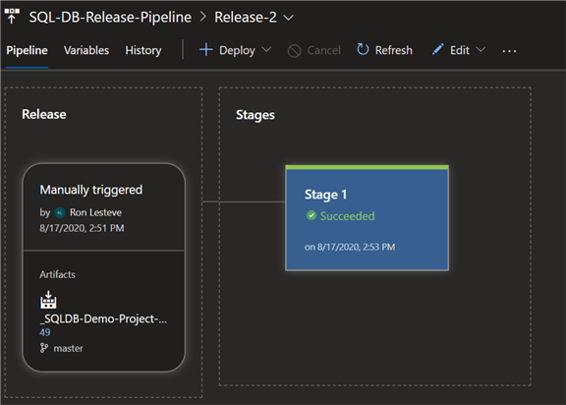Click the Cancel circle-slash icon

294,51
